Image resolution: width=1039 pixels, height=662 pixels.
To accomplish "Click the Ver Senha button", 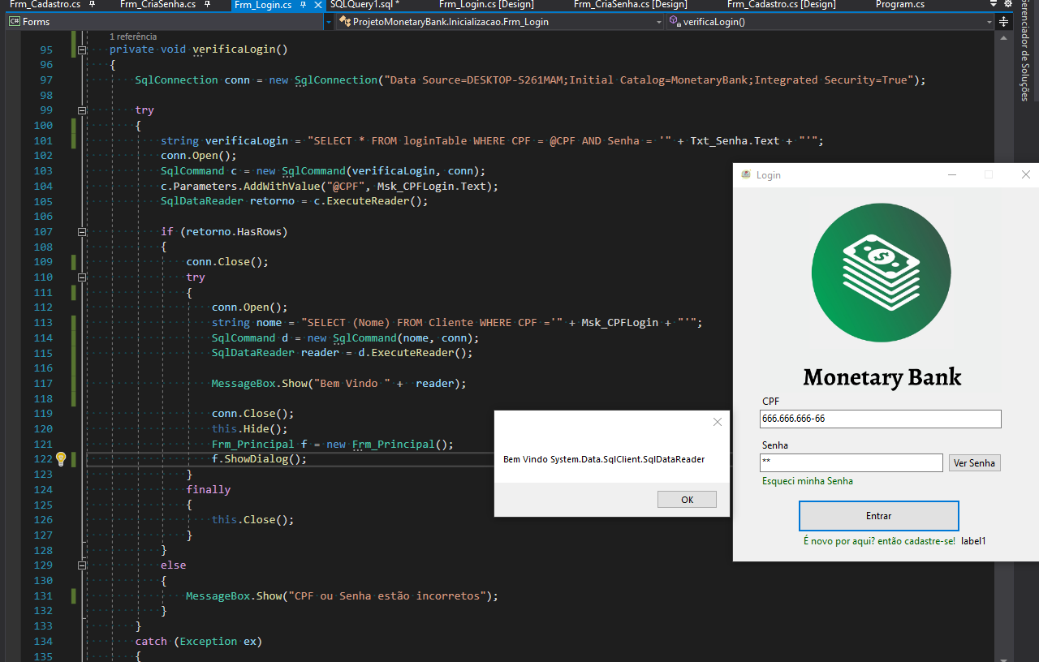I will click(974, 463).
